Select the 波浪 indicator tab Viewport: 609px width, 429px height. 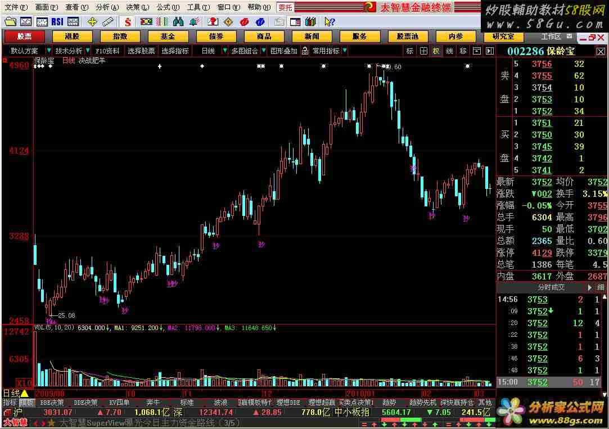[x=220, y=403]
